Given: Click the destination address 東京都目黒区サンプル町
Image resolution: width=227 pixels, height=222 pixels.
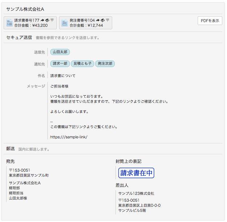Looking at the screenshot, I should pyautogui.click(x=29, y=175).
